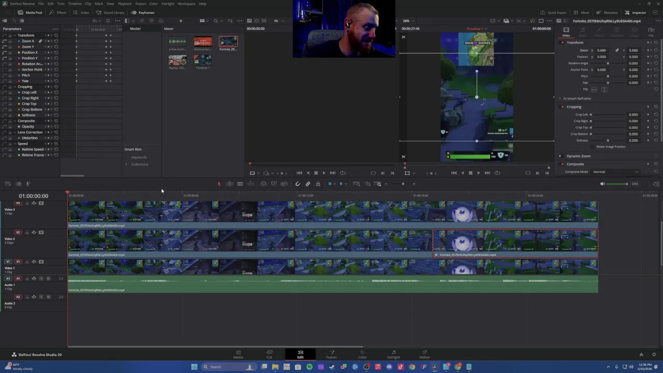Toggle timeline Snapping magnet icon

(x=297, y=184)
